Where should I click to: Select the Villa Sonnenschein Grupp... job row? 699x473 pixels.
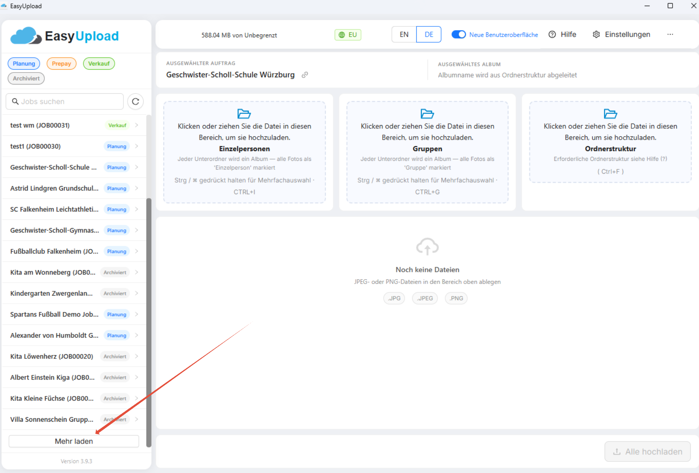74,419
